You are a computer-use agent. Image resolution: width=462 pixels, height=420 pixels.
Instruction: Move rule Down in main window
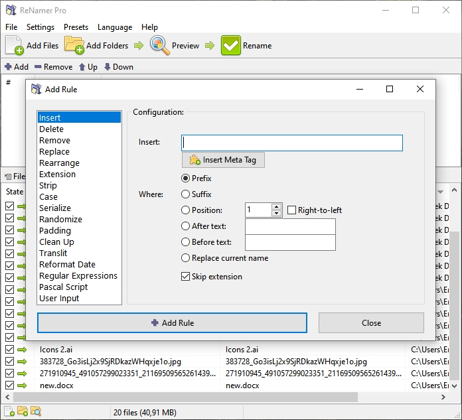click(x=119, y=67)
